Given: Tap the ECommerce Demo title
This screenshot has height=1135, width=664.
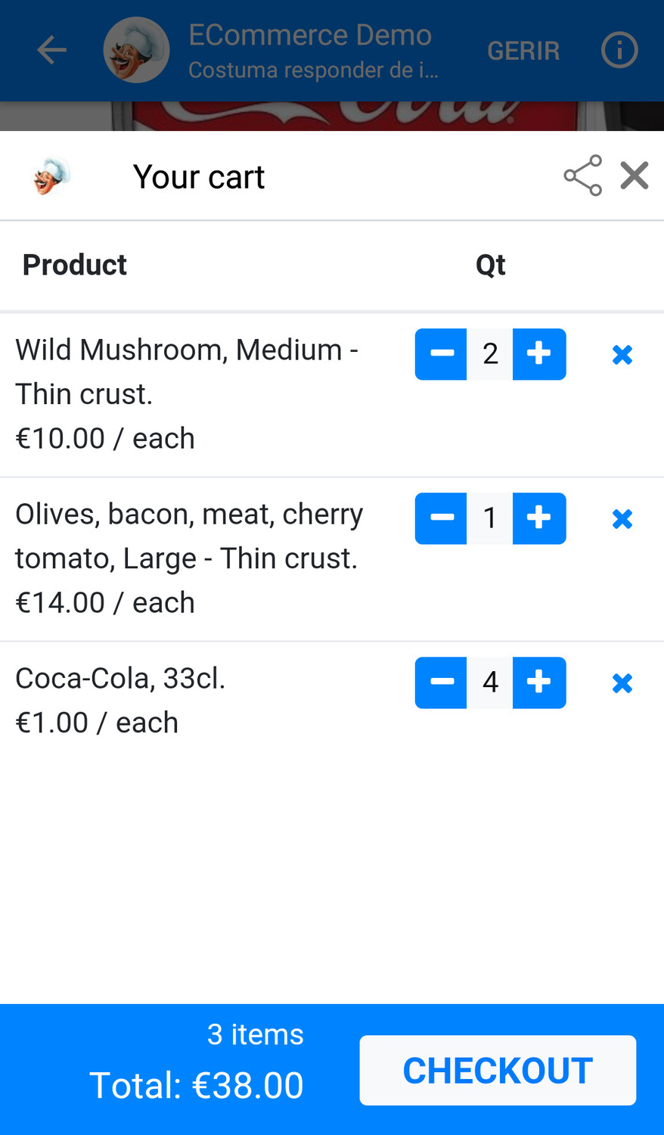Looking at the screenshot, I should point(310,36).
